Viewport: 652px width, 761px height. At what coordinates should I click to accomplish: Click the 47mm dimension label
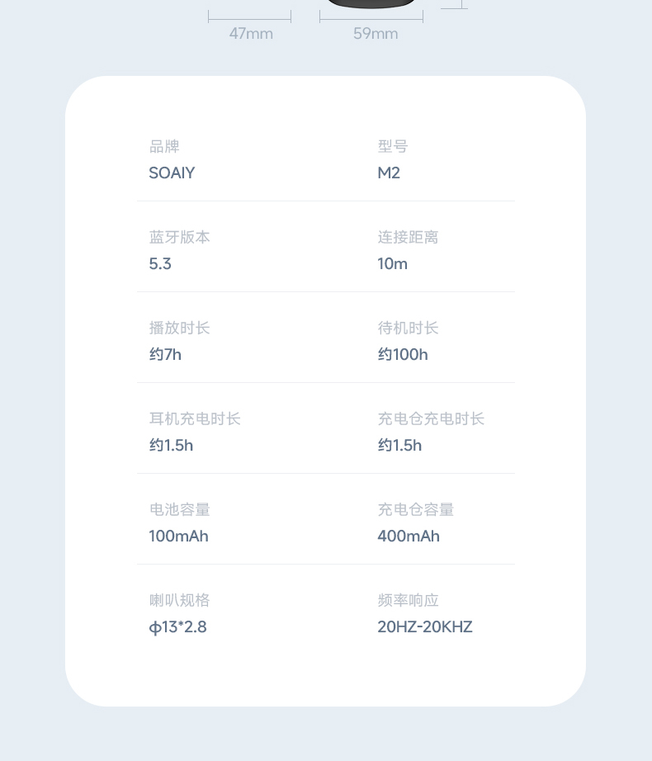251,34
